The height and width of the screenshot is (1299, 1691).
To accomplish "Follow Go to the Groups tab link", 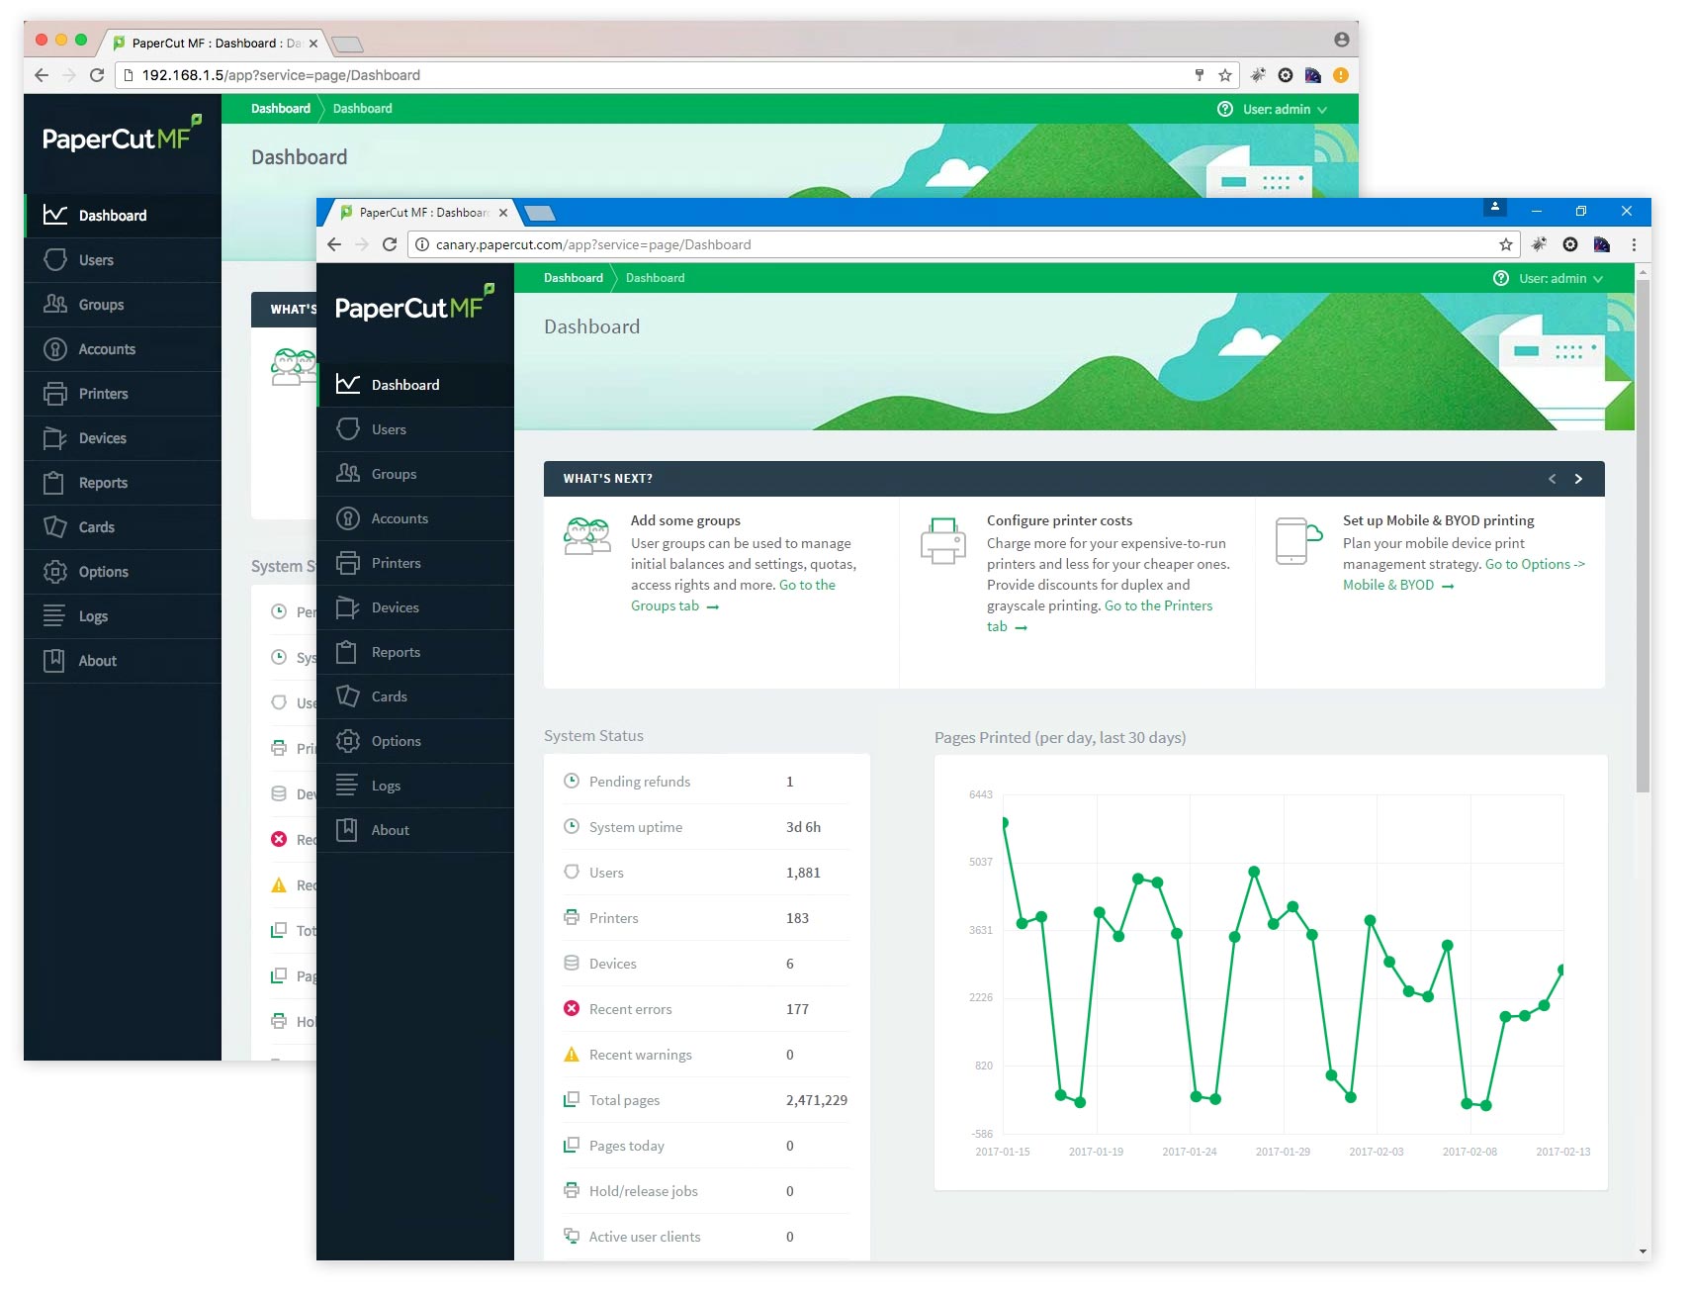I will point(734,596).
